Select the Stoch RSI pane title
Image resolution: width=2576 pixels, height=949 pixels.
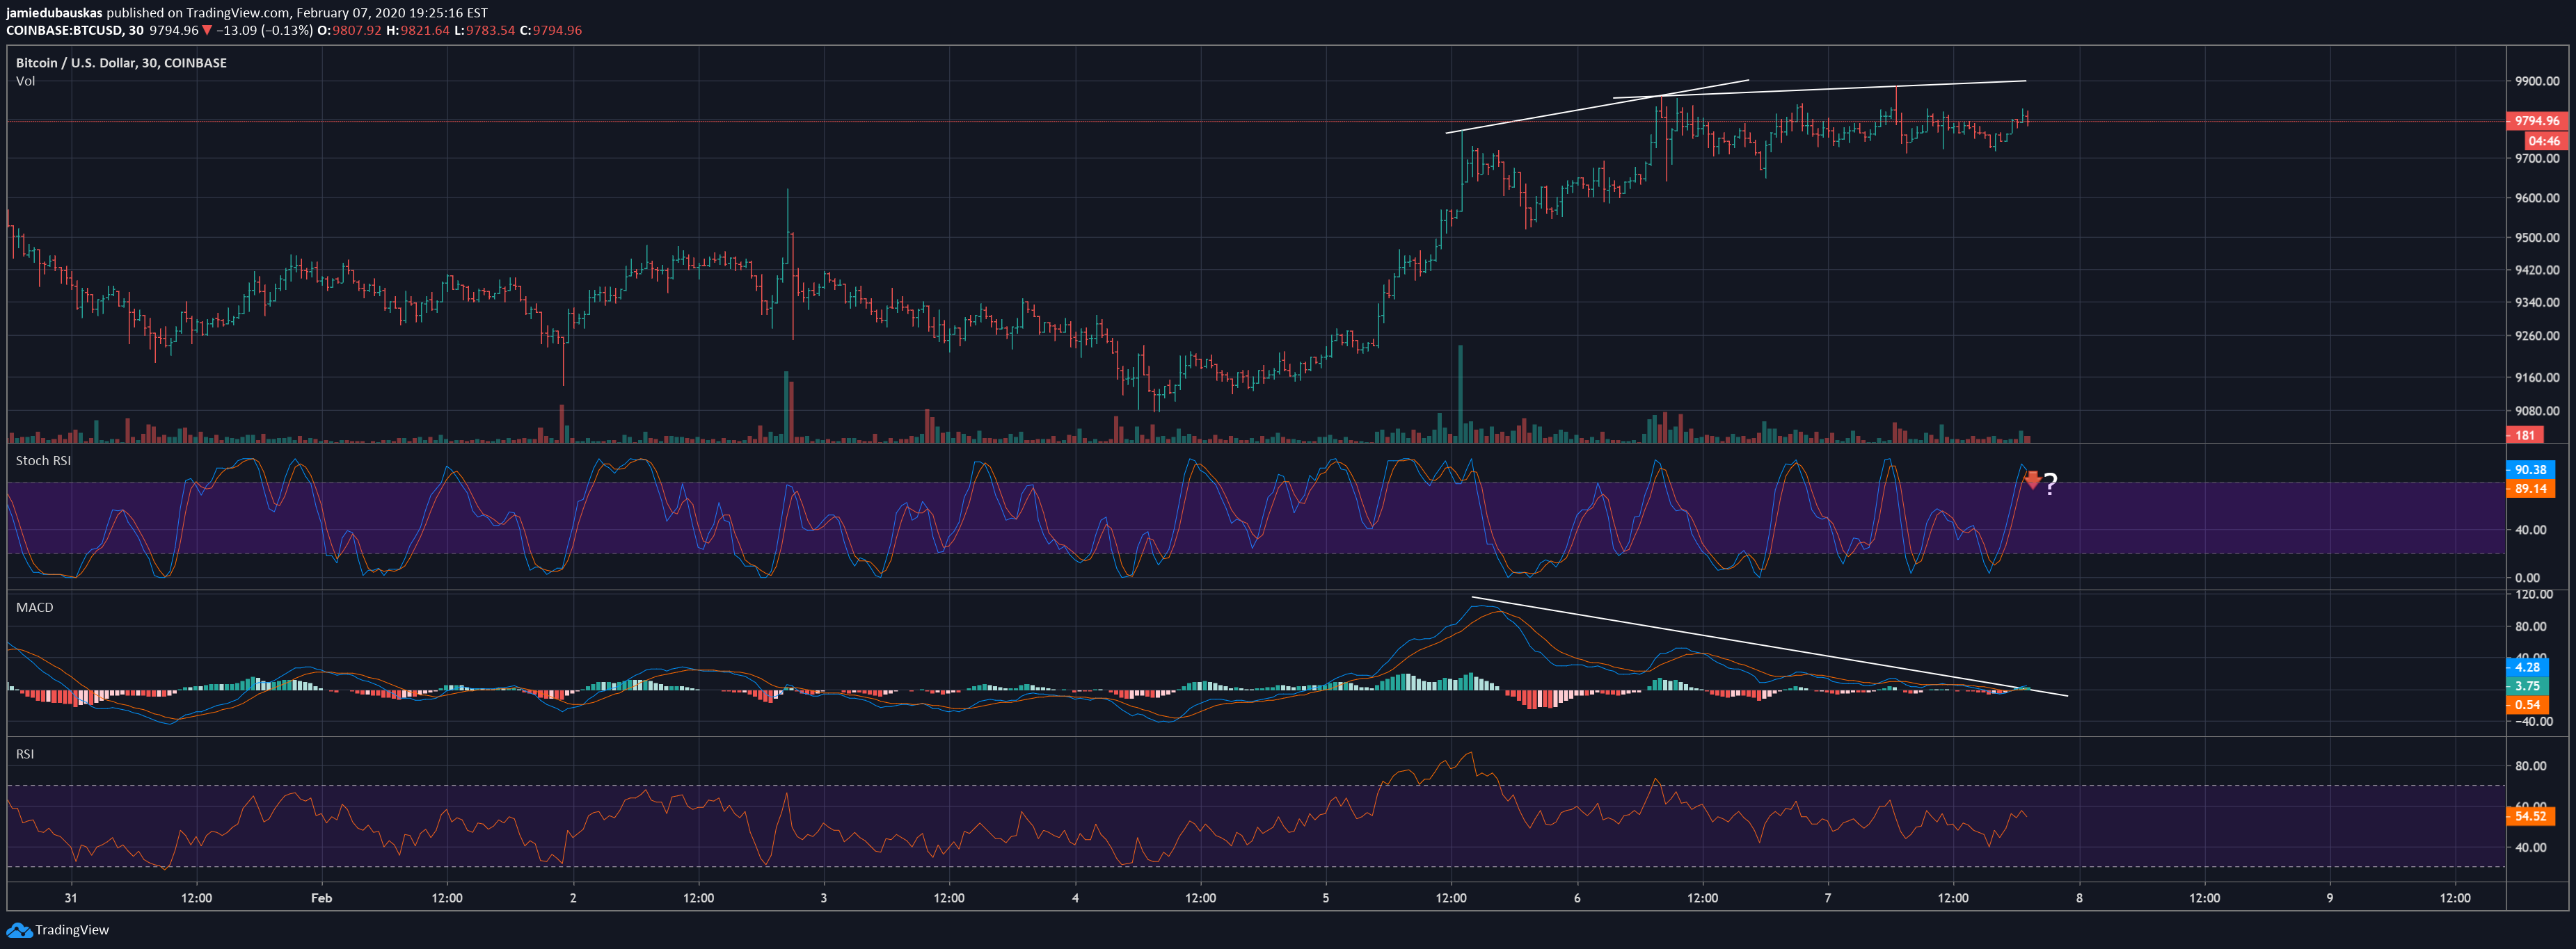tap(43, 460)
